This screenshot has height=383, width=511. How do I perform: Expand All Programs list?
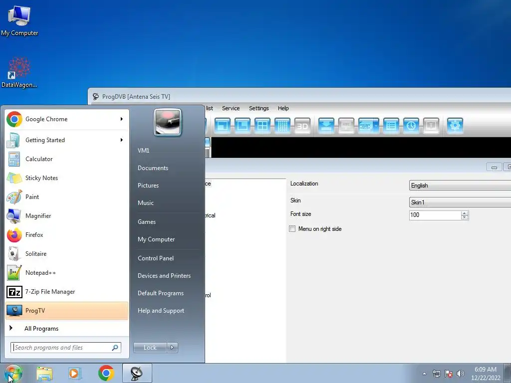pyautogui.click(x=67, y=328)
